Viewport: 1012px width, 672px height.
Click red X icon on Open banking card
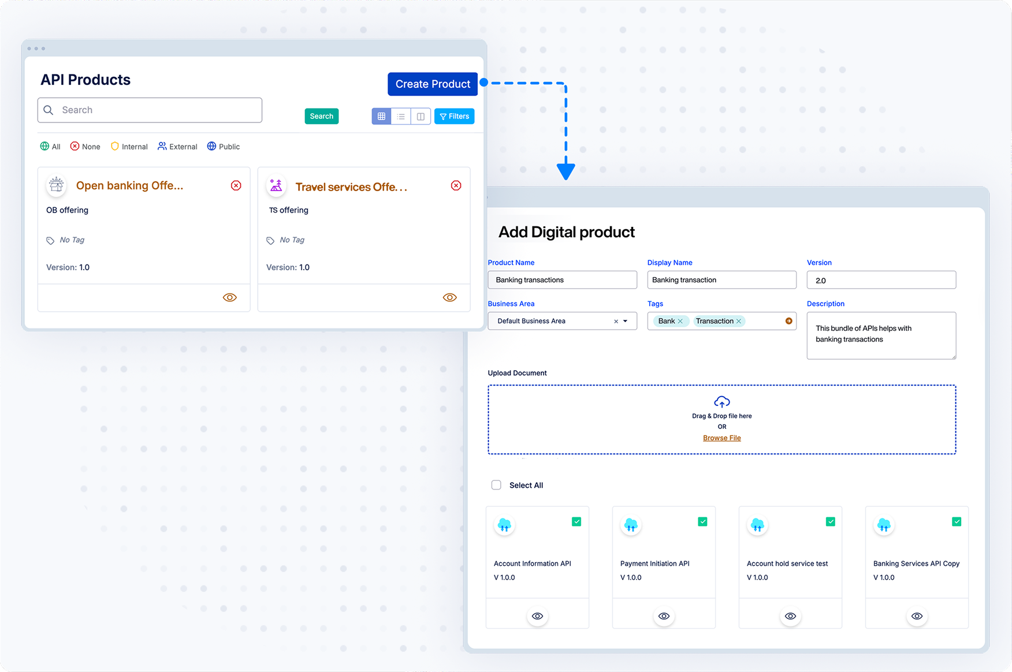click(236, 185)
